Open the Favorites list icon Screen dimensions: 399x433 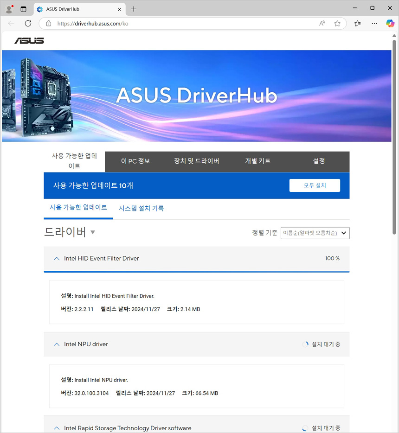pos(357,24)
